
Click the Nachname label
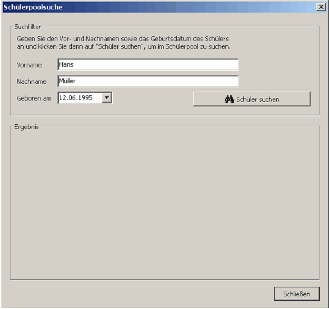[32, 82]
